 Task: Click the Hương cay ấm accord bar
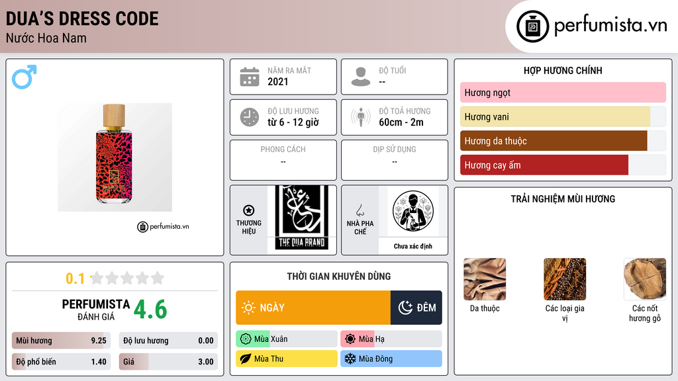(x=563, y=165)
